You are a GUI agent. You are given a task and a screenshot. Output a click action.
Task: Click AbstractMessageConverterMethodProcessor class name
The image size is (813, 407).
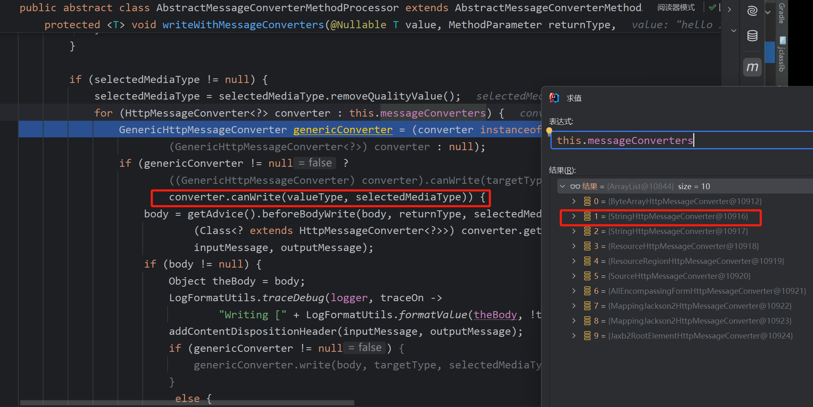(x=277, y=8)
